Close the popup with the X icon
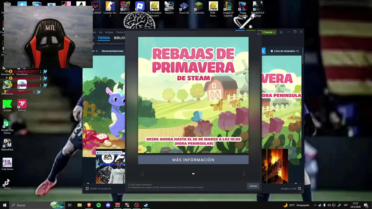This screenshot has height=209, width=372. [259, 34]
